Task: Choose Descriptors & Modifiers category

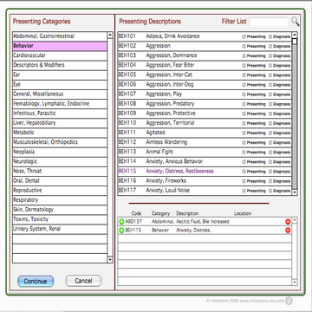Action: (x=60, y=65)
